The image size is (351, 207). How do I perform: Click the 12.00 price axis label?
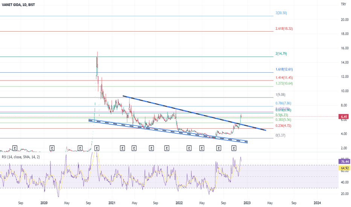345,76
